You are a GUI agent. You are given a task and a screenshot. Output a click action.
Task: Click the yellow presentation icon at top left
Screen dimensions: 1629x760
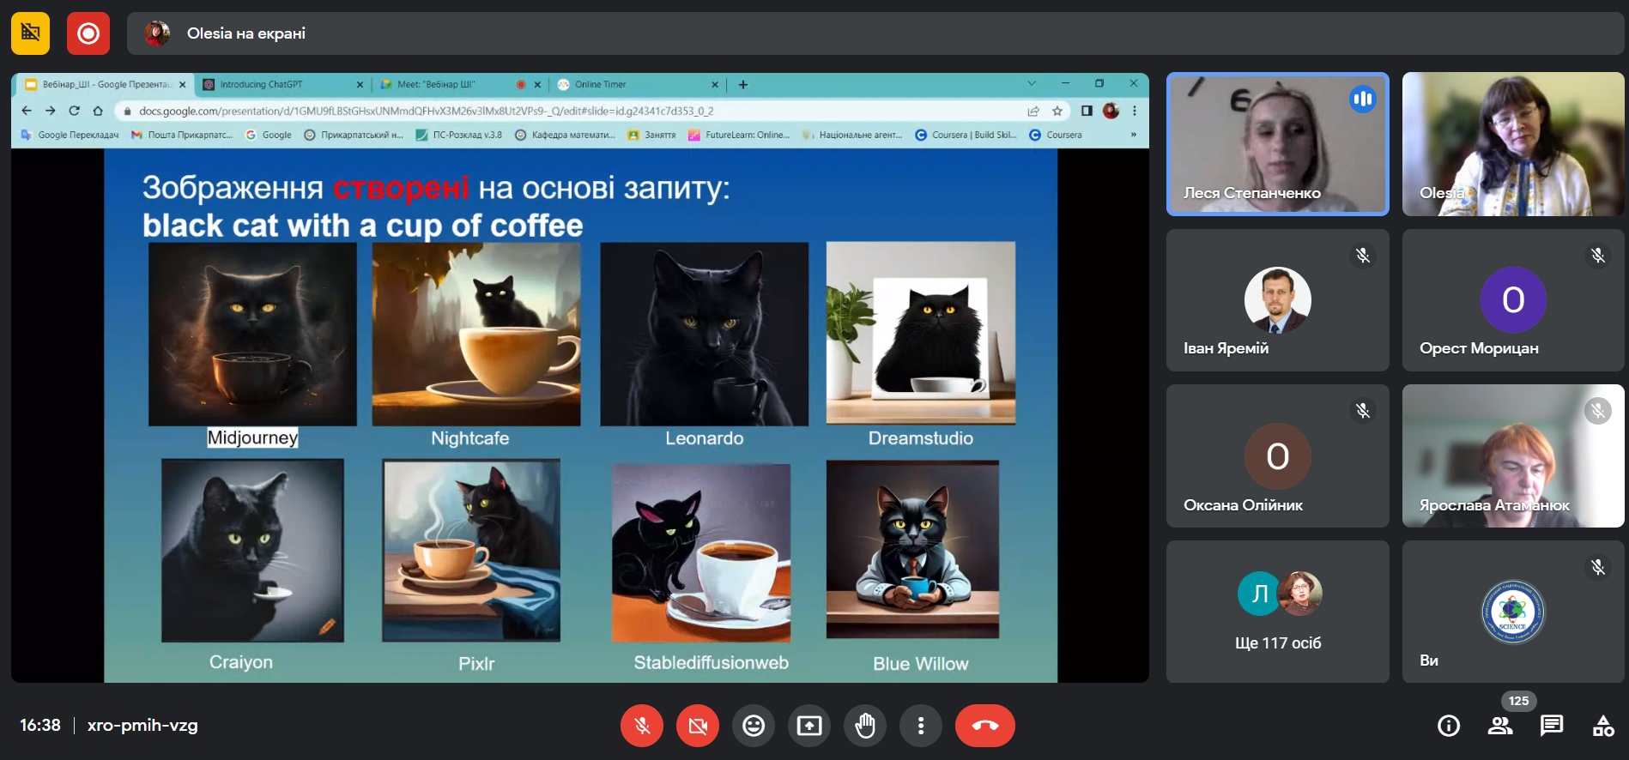point(30,33)
